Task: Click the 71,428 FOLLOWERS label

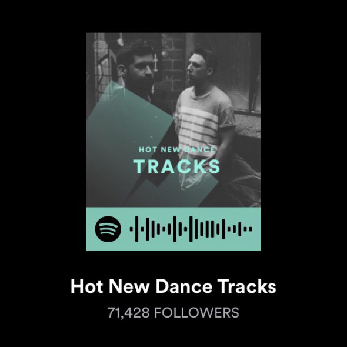Action: [x=174, y=312]
